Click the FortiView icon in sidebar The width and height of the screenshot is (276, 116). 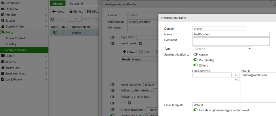coord(3,9)
